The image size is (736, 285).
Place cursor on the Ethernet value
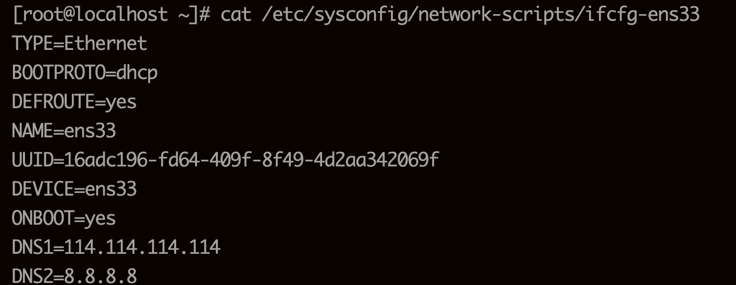pos(106,44)
